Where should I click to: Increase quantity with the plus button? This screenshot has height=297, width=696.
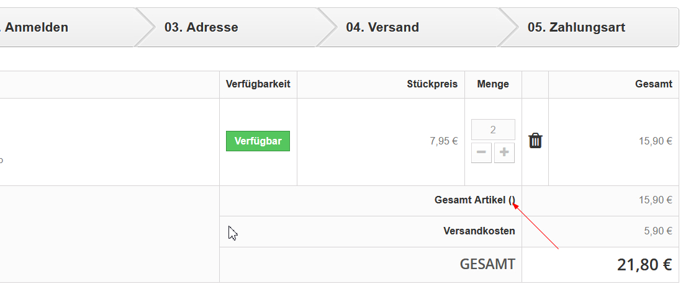pyautogui.click(x=504, y=153)
